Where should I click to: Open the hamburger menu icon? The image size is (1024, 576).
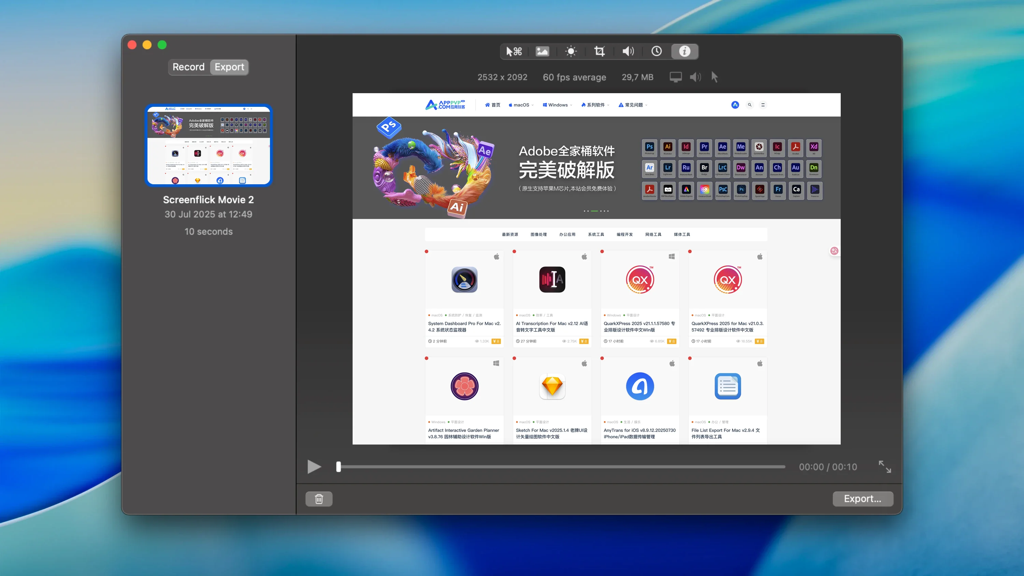tap(763, 105)
